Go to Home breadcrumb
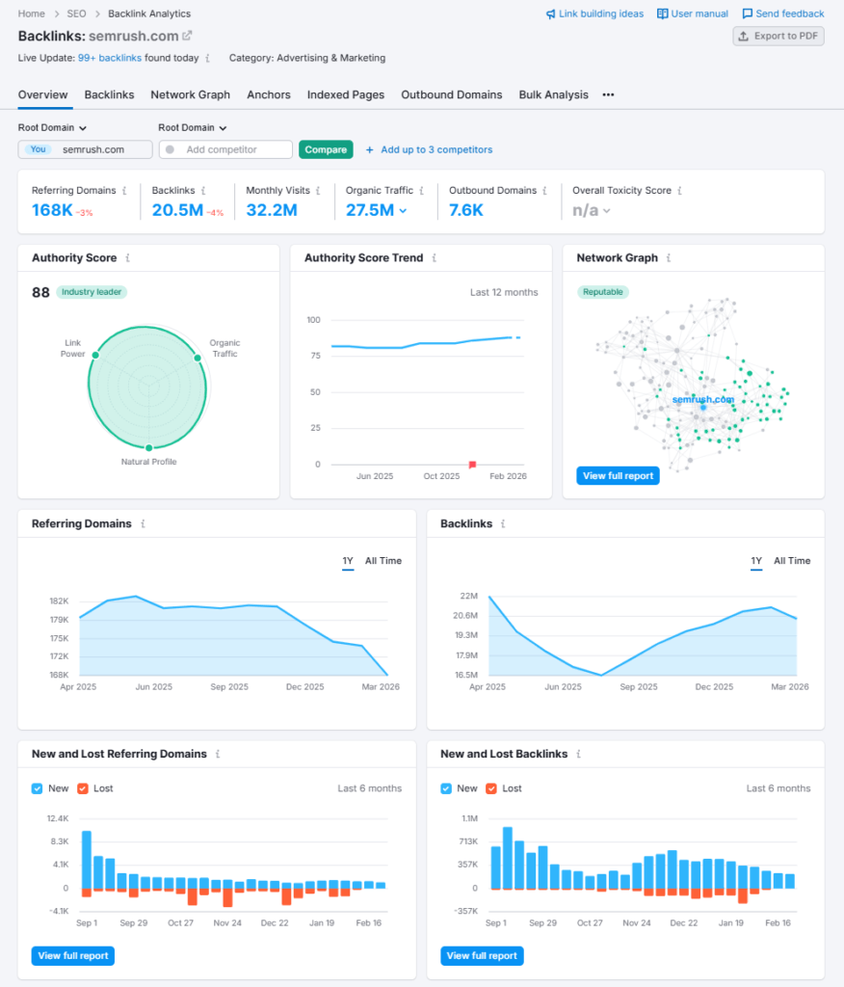 coord(32,13)
